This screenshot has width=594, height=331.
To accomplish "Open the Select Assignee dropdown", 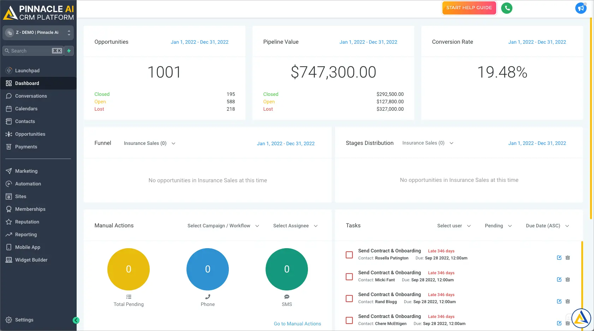I will pos(295,226).
